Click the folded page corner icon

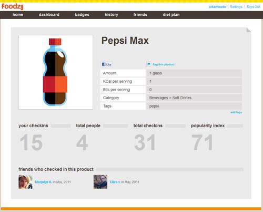click(248, 30)
